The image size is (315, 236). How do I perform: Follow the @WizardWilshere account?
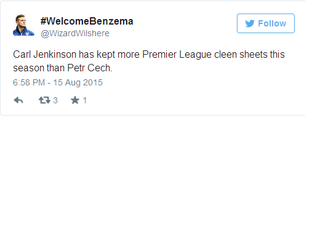tap(266, 23)
